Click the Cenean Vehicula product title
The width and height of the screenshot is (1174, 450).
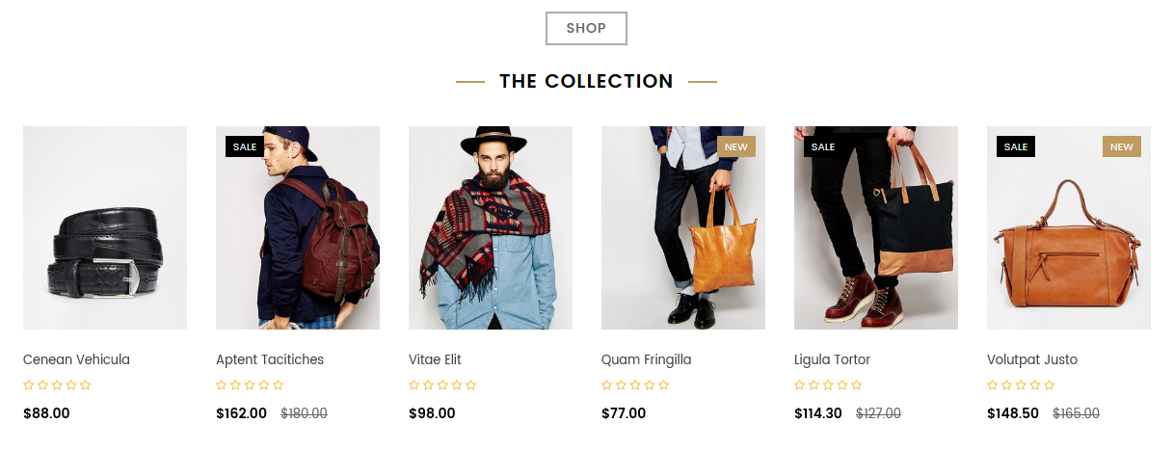(76, 359)
